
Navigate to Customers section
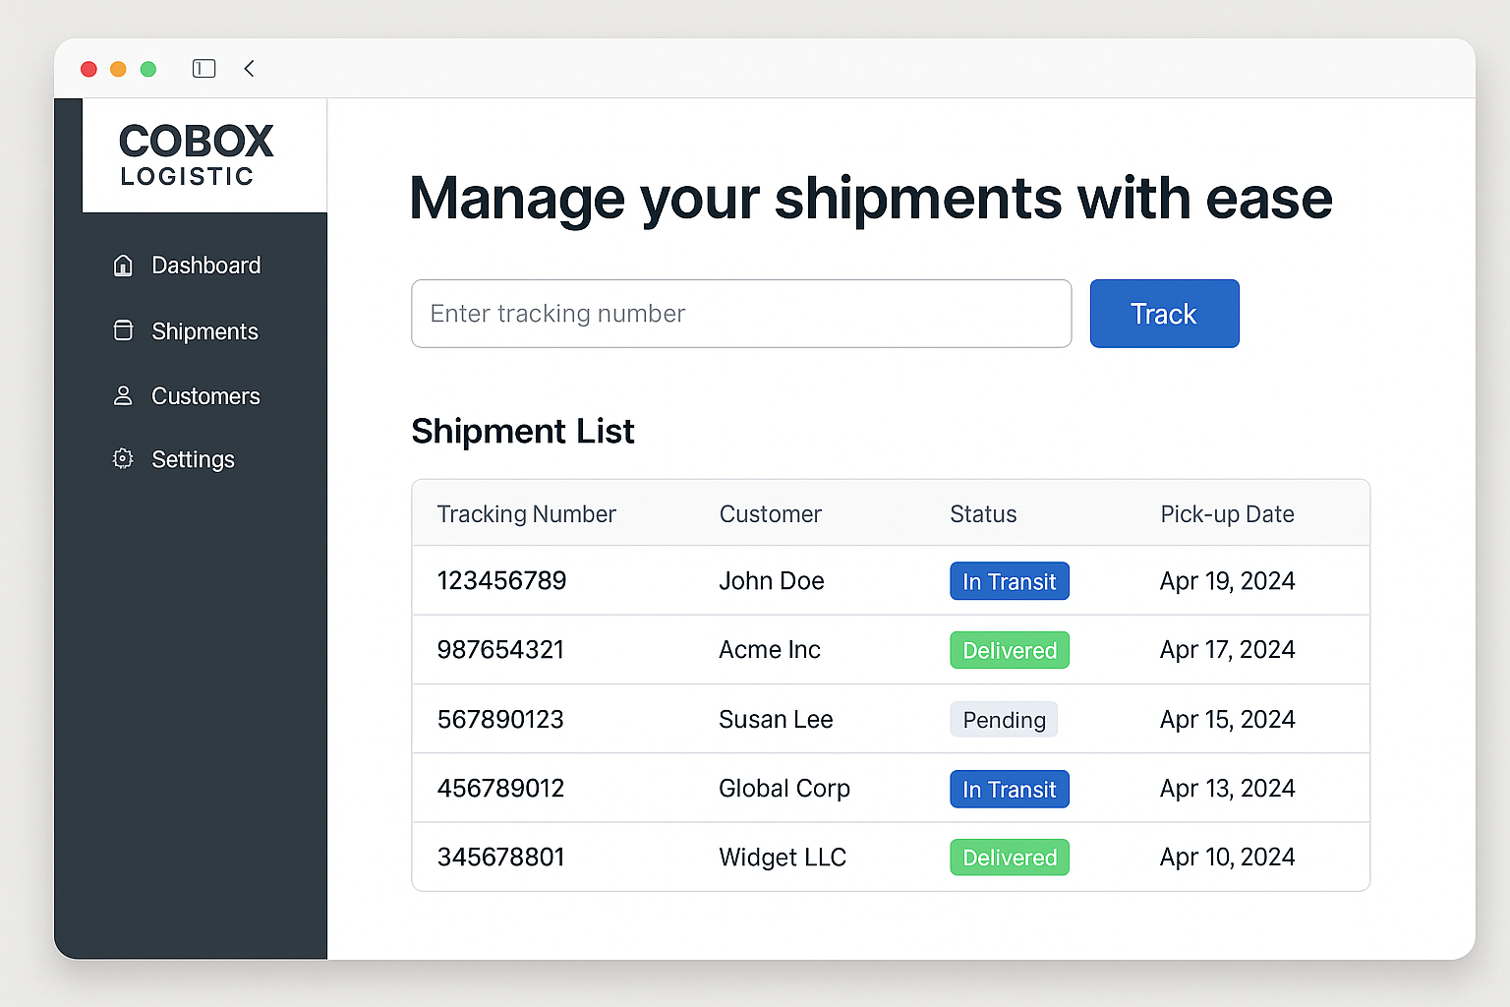[x=205, y=395]
